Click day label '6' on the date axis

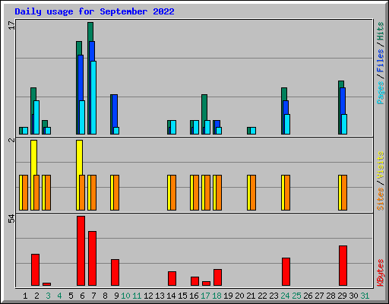82,296
